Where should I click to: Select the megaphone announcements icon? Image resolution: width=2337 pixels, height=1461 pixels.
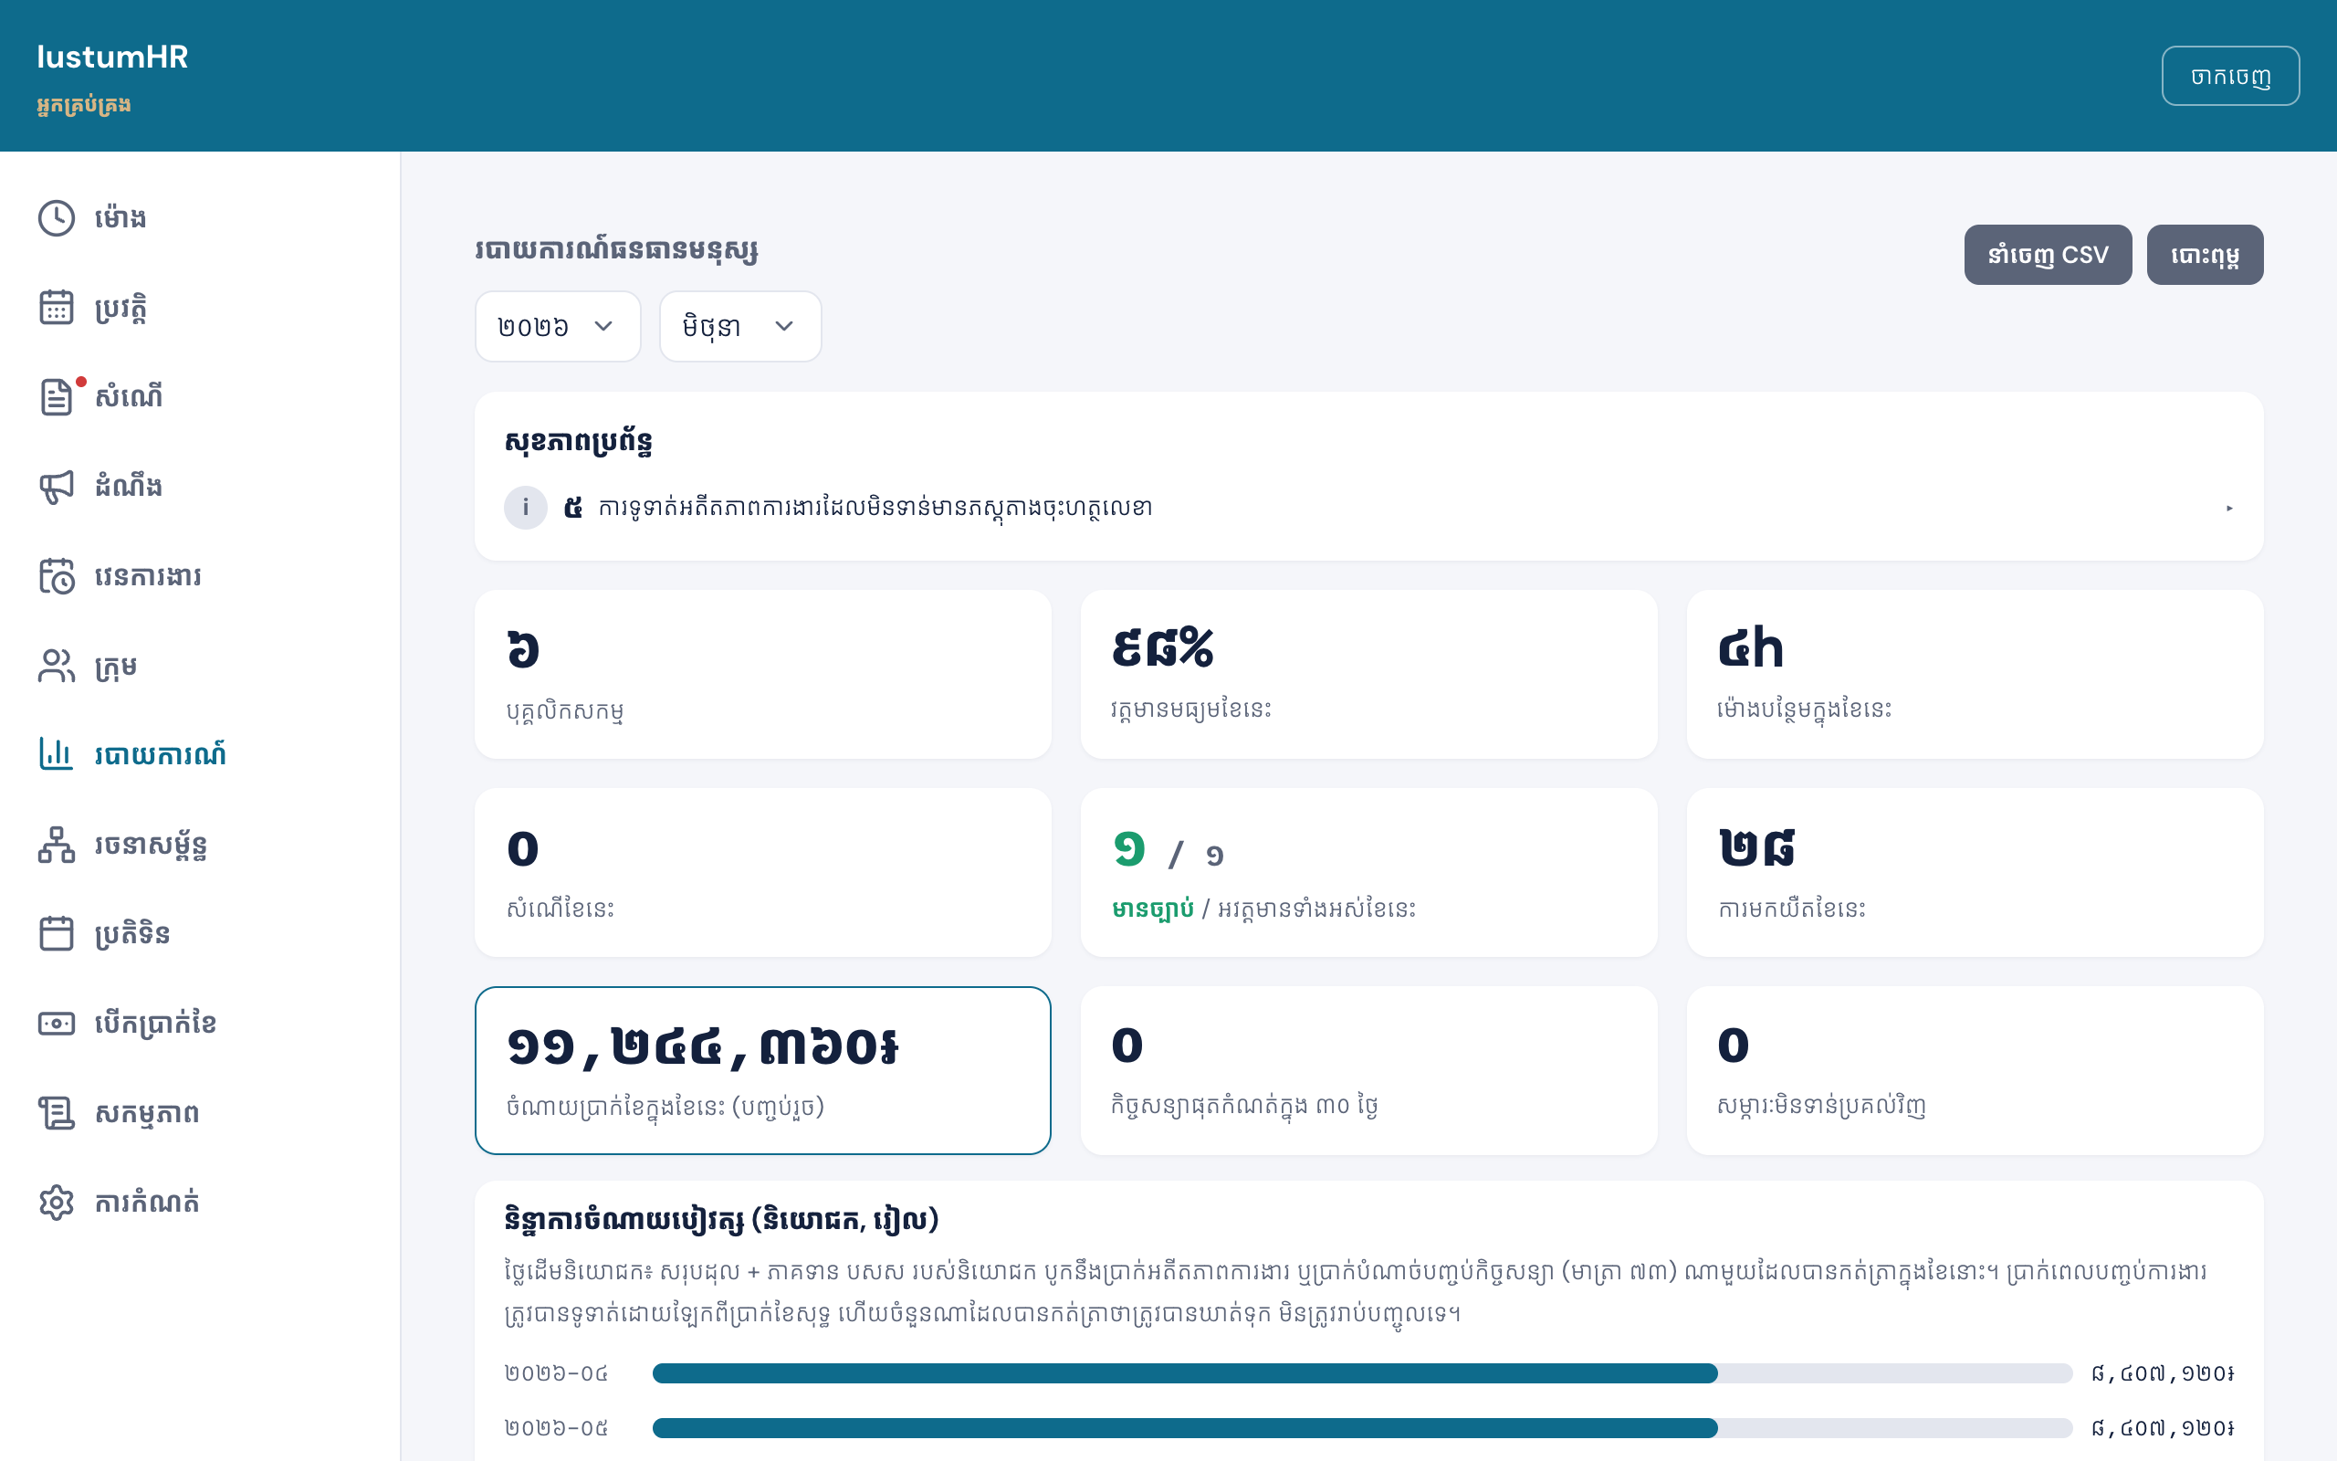pyautogui.click(x=56, y=486)
